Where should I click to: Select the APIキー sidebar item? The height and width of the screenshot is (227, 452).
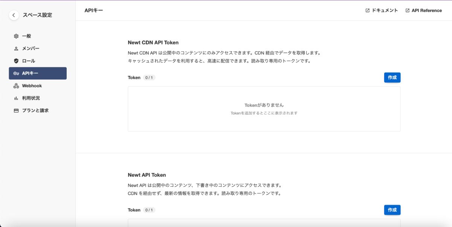pyautogui.click(x=38, y=73)
